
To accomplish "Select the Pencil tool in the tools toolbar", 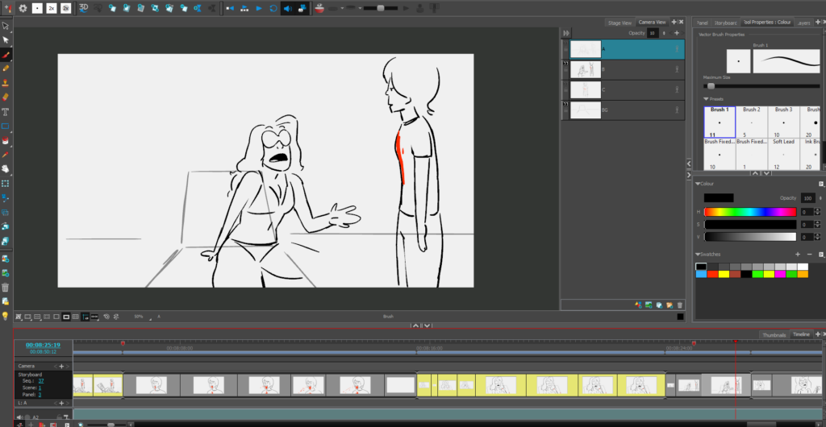I will pos(6,68).
